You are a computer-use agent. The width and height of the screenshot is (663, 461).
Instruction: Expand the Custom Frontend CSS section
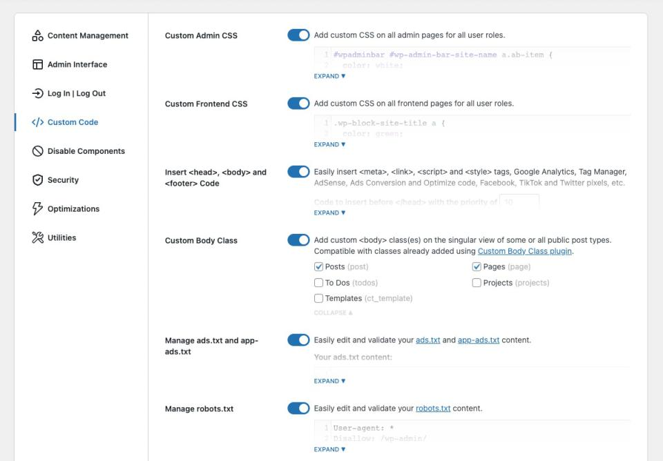[329, 145]
